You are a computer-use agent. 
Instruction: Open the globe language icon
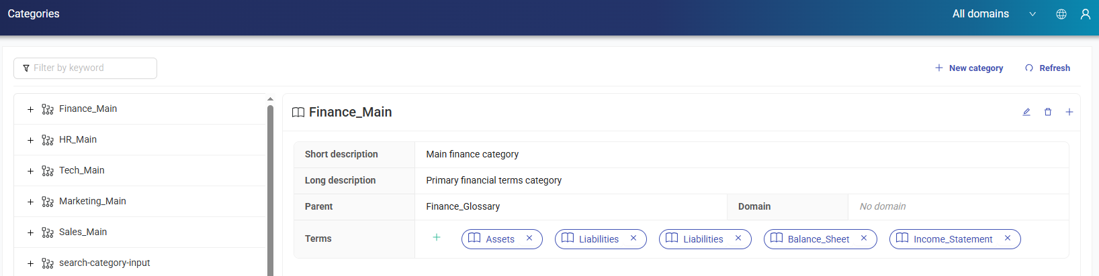1061,14
